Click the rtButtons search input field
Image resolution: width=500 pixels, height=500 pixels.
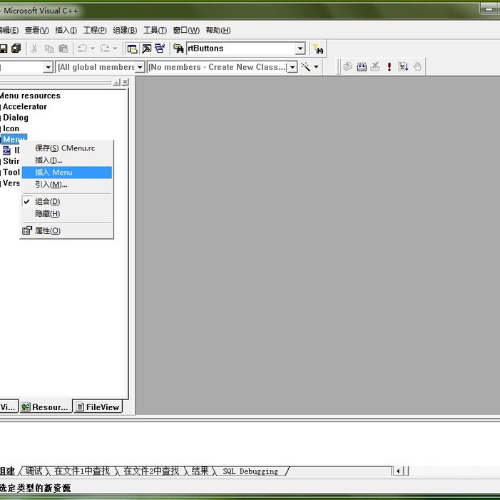coord(241,49)
